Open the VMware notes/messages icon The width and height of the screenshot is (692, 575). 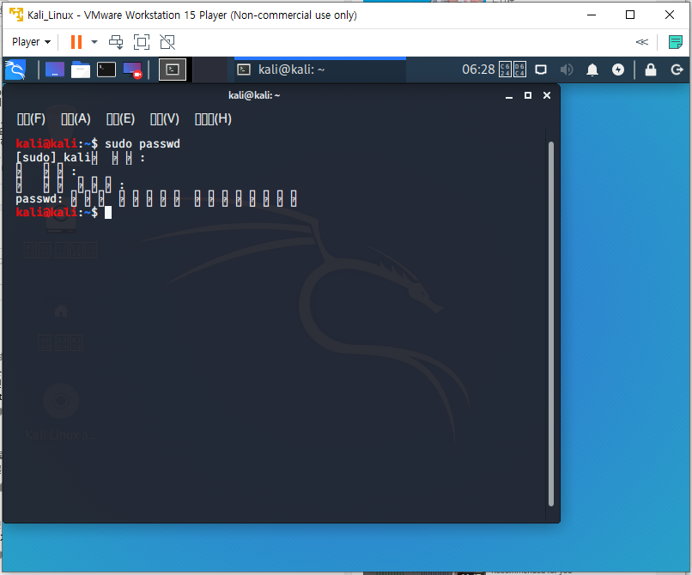pyautogui.click(x=675, y=42)
